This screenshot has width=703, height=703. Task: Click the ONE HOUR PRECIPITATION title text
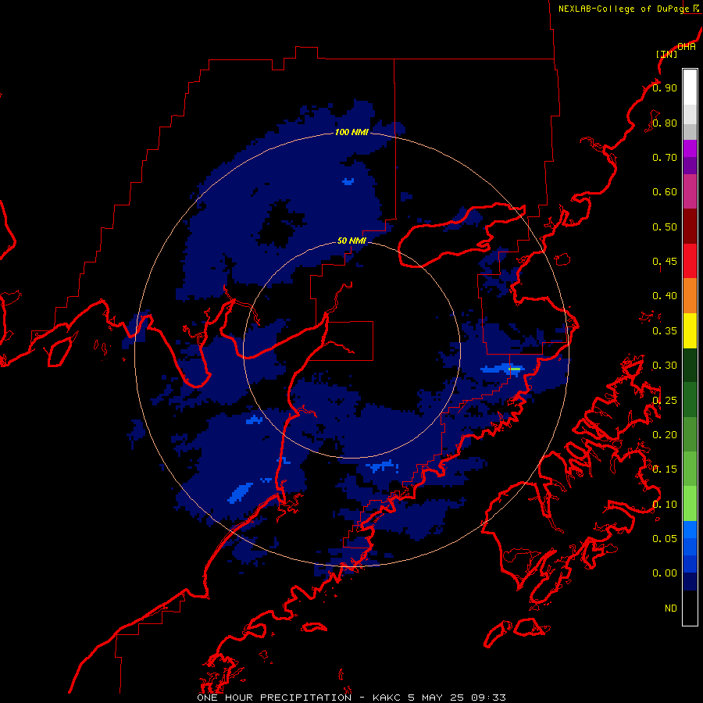274,698
